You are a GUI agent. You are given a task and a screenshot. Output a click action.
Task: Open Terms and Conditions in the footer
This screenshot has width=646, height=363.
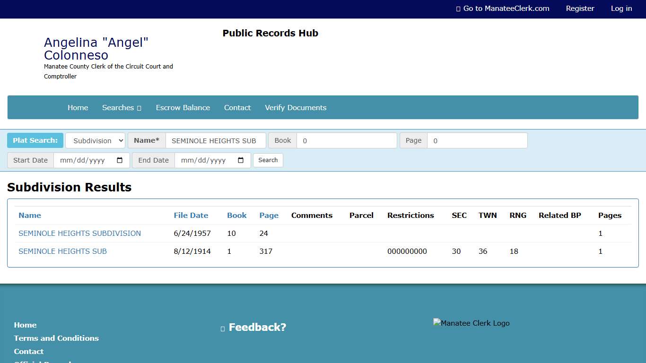pos(56,338)
